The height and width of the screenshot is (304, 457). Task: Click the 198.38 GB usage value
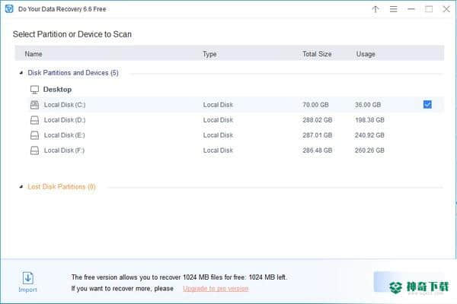click(x=369, y=120)
